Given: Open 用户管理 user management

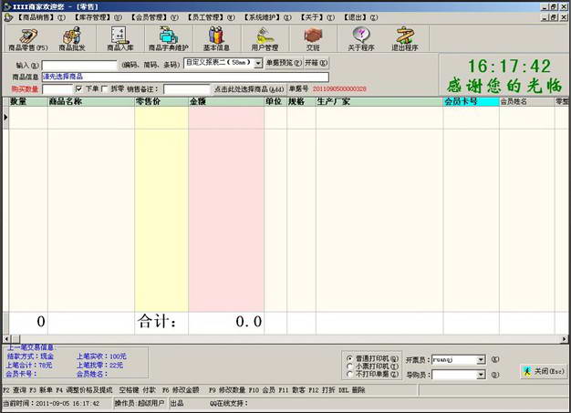Looking at the screenshot, I should pyautogui.click(x=265, y=39).
